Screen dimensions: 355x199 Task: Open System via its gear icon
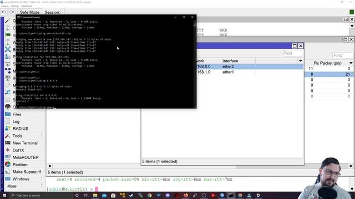pyautogui.click(x=8, y=99)
